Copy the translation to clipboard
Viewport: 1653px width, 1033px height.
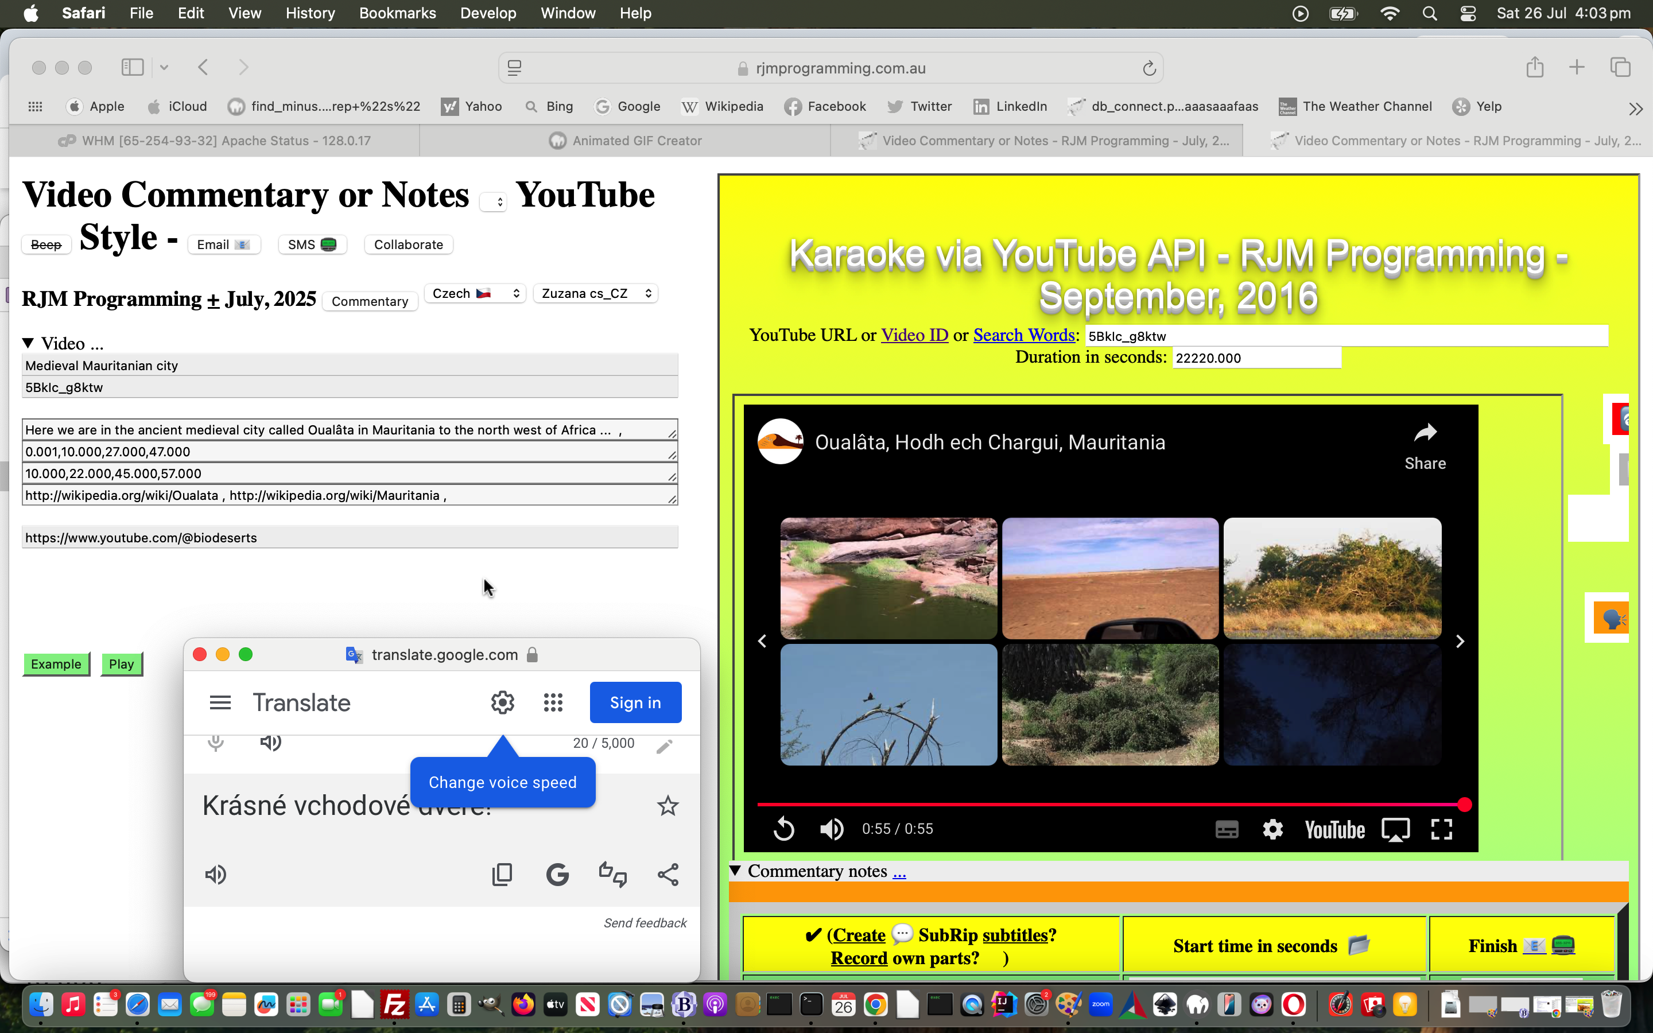pos(502,875)
